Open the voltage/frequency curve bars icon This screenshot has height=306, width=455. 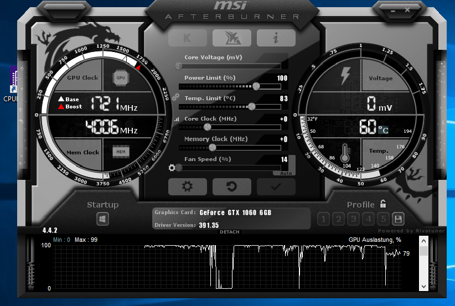click(177, 119)
